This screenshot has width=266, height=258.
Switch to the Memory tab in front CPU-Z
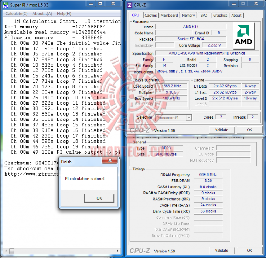pyautogui.click(x=188, y=15)
